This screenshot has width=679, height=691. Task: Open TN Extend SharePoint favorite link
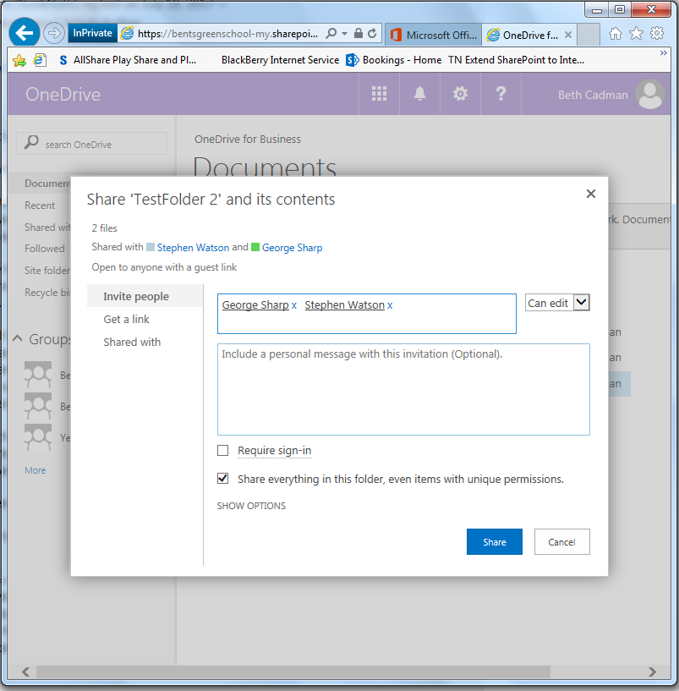tap(516, 60)
